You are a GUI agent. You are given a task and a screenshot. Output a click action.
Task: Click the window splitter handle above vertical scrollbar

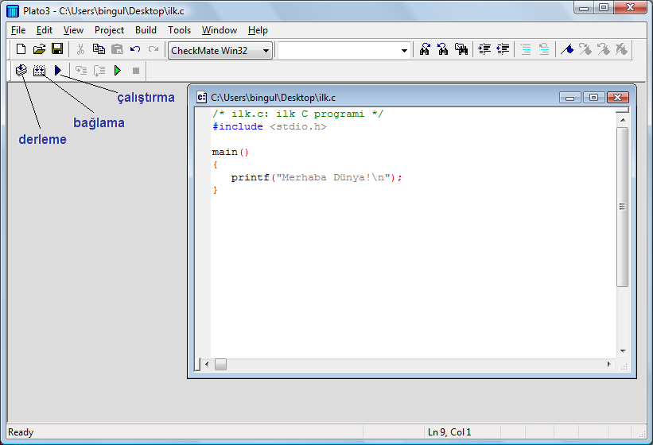coord(622,110)
